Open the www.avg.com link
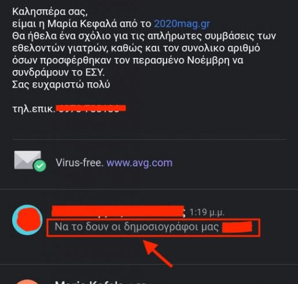Image resolution: width=298 pixels, height=284 pixels. [x=139, y=163]
